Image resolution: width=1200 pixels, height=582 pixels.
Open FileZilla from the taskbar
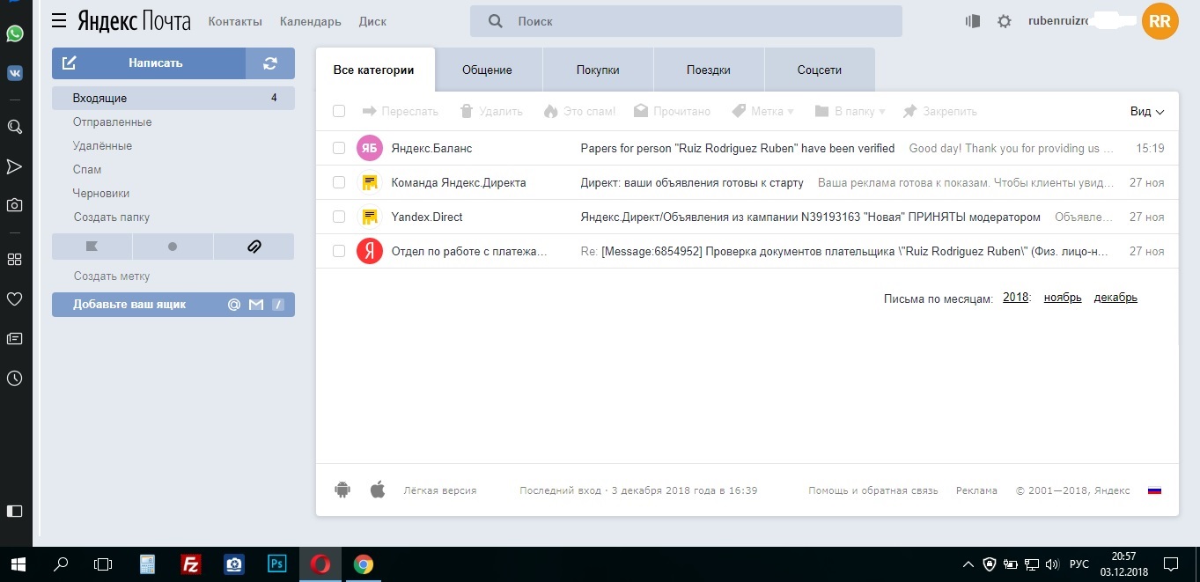(x=191, y=564)
